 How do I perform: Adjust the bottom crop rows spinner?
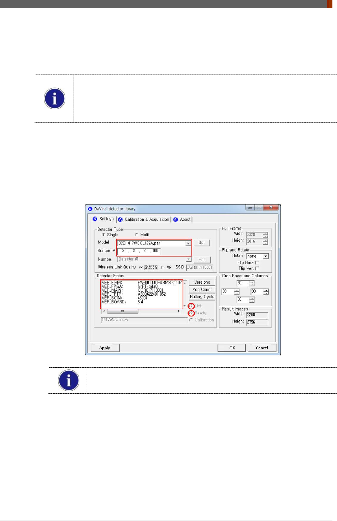click(252, 300)
